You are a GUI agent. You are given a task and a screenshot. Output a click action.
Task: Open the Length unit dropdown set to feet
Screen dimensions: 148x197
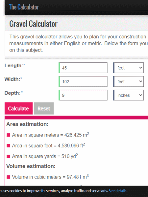click(128, 68)
